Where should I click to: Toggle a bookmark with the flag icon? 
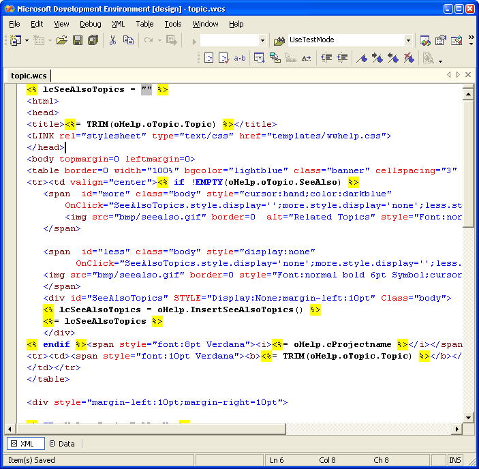click(x=362, y=58)
